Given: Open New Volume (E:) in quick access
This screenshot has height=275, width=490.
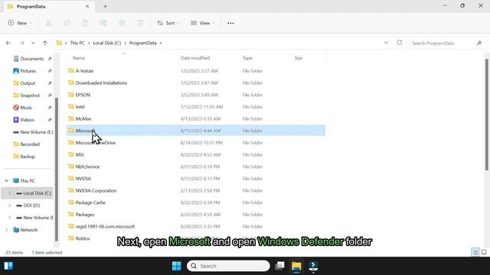Looking at the screenshot, I should [33, 132].
